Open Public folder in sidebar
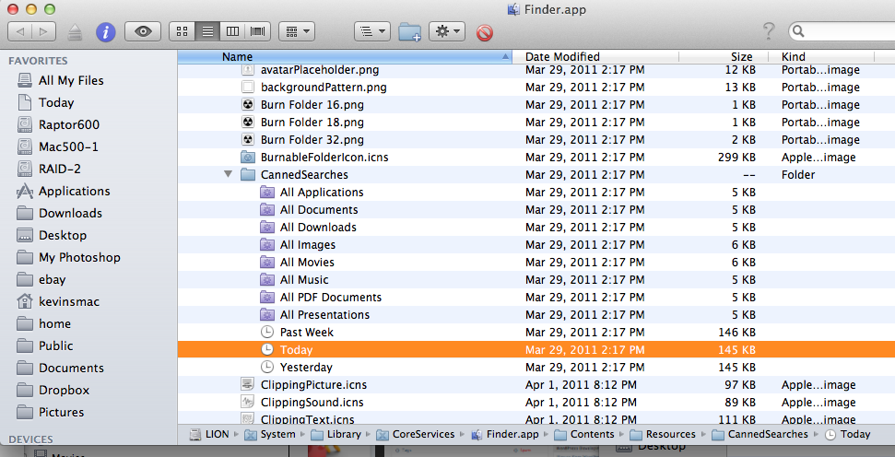This screenshot has height=457, width=895. pos(56,346)
